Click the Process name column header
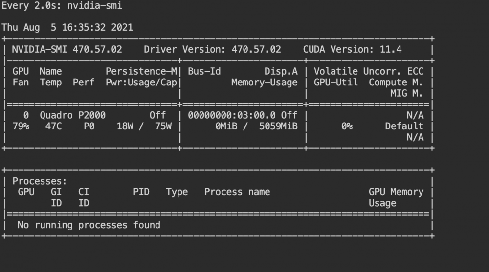489x272 pixels. tap(237, 192)
